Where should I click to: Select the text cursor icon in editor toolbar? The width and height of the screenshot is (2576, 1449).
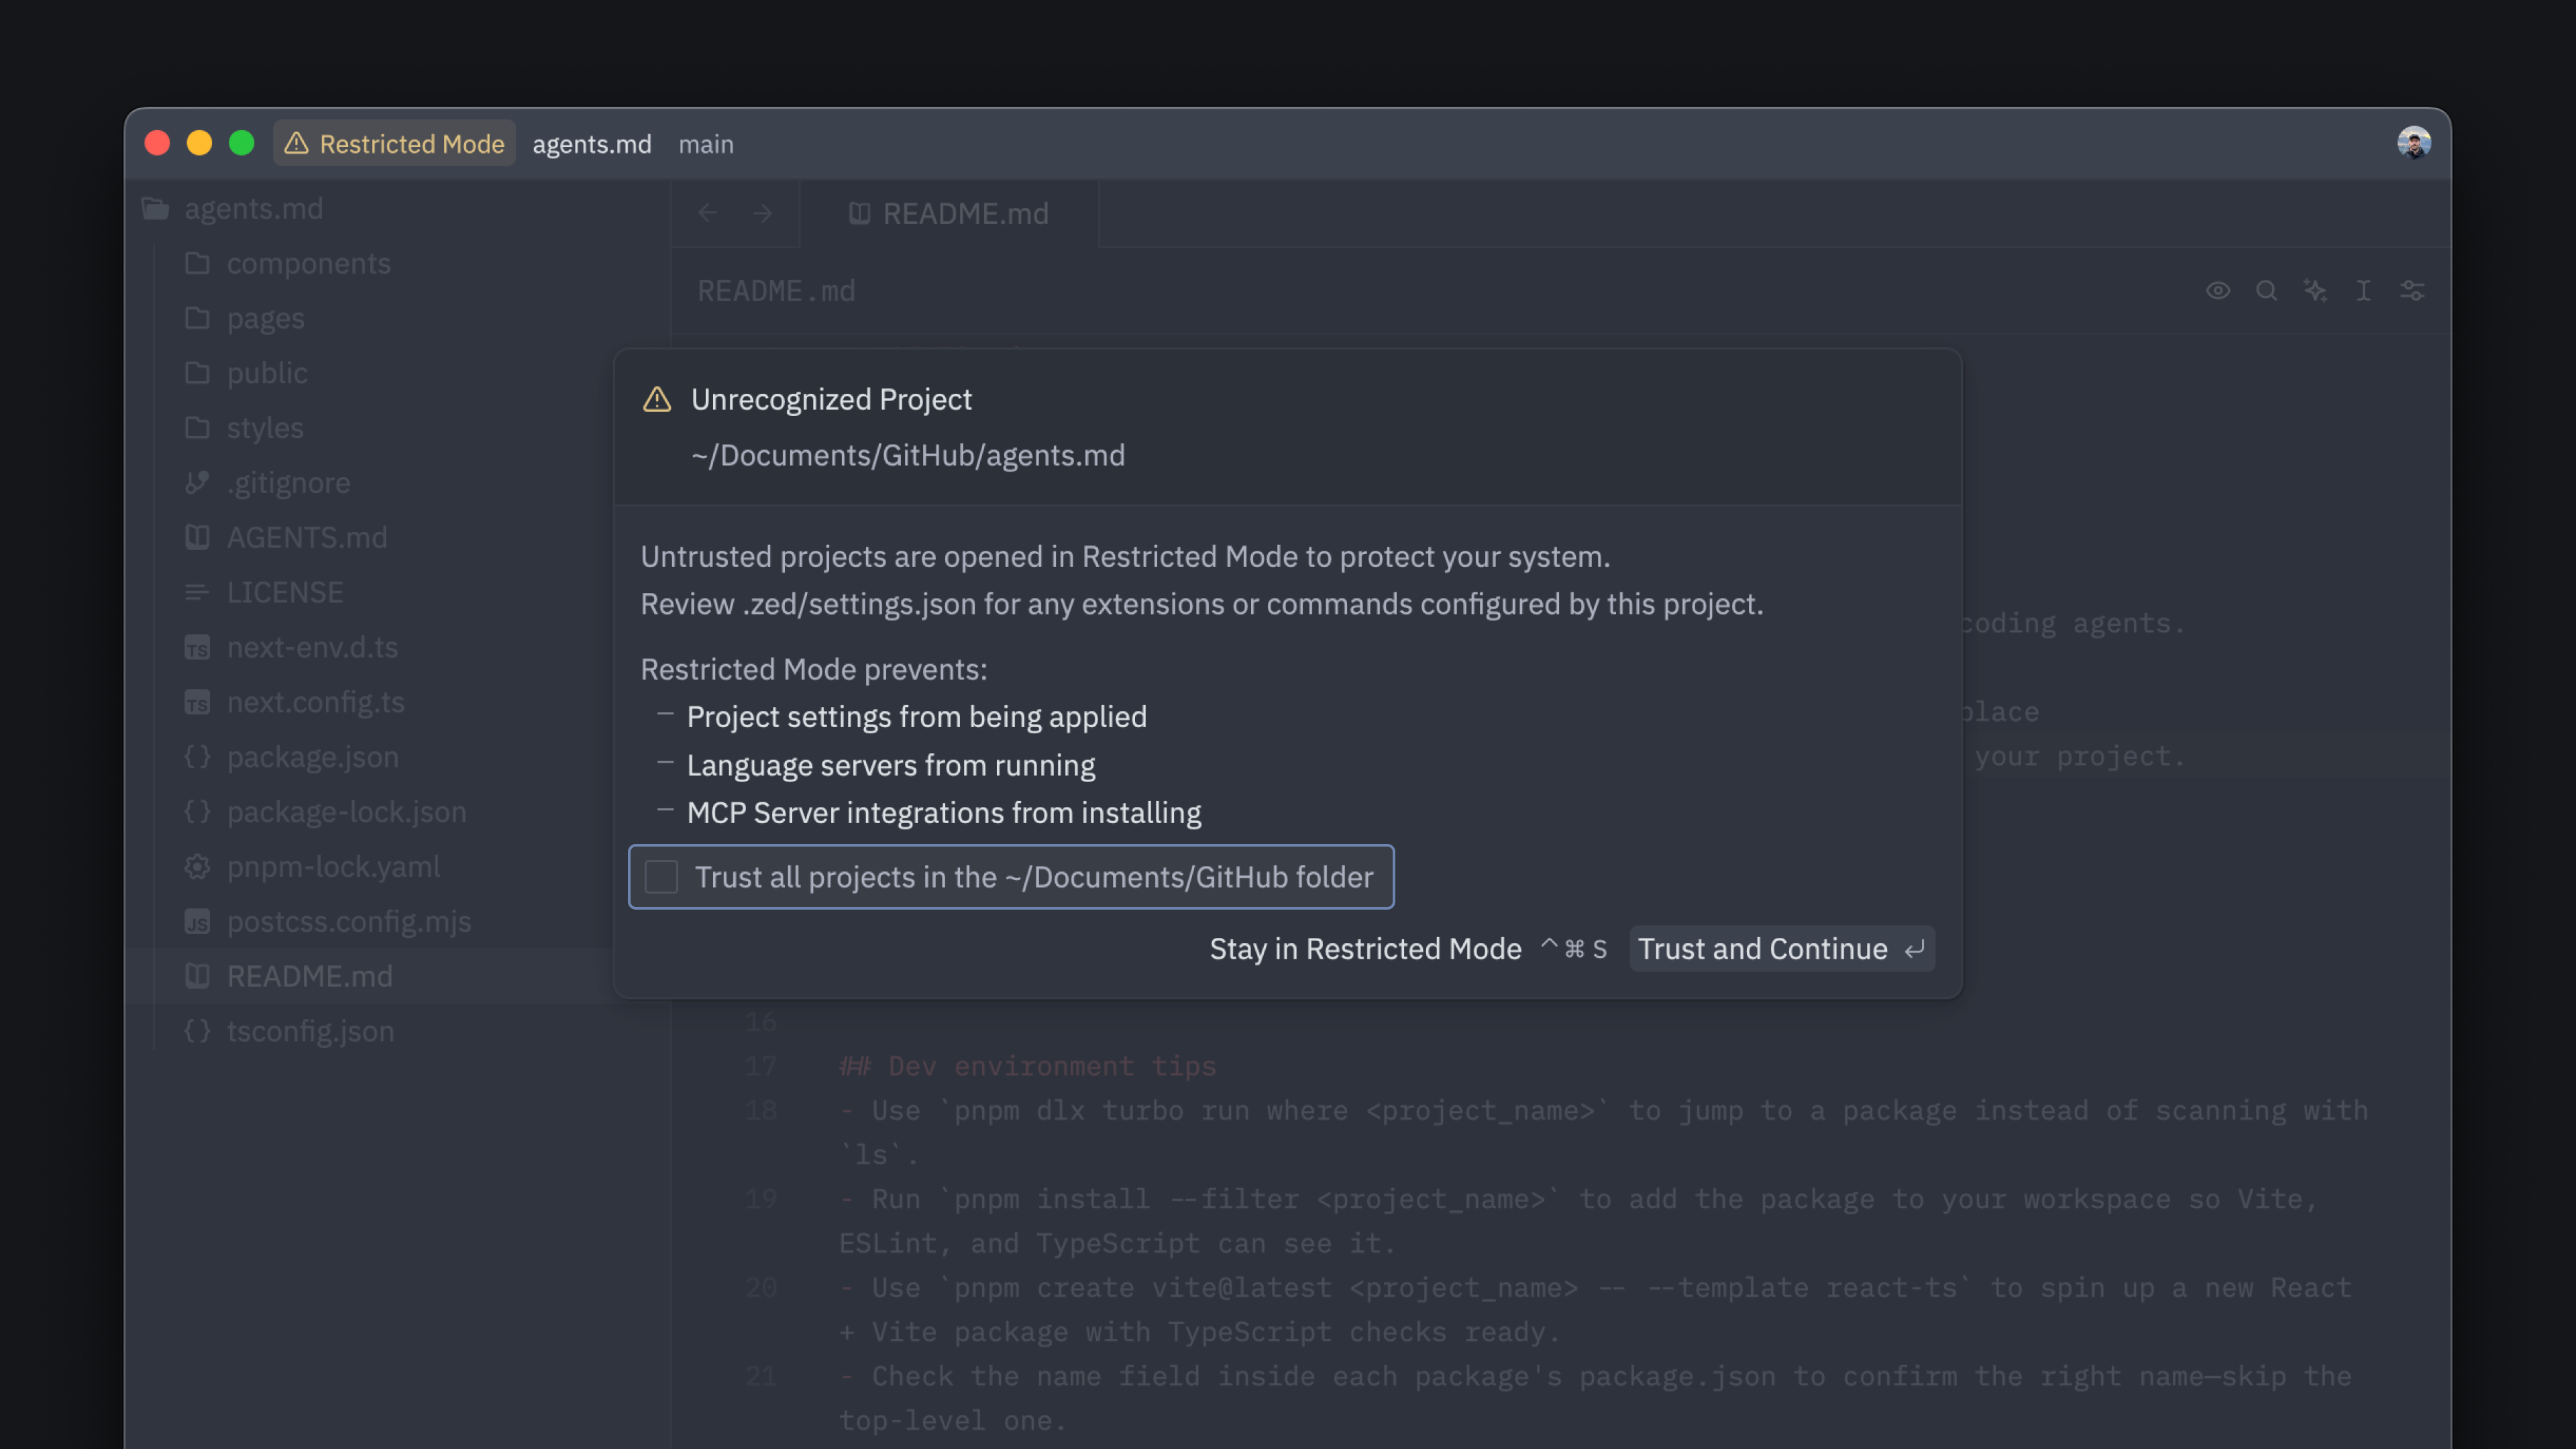(x=2364, y=291)
